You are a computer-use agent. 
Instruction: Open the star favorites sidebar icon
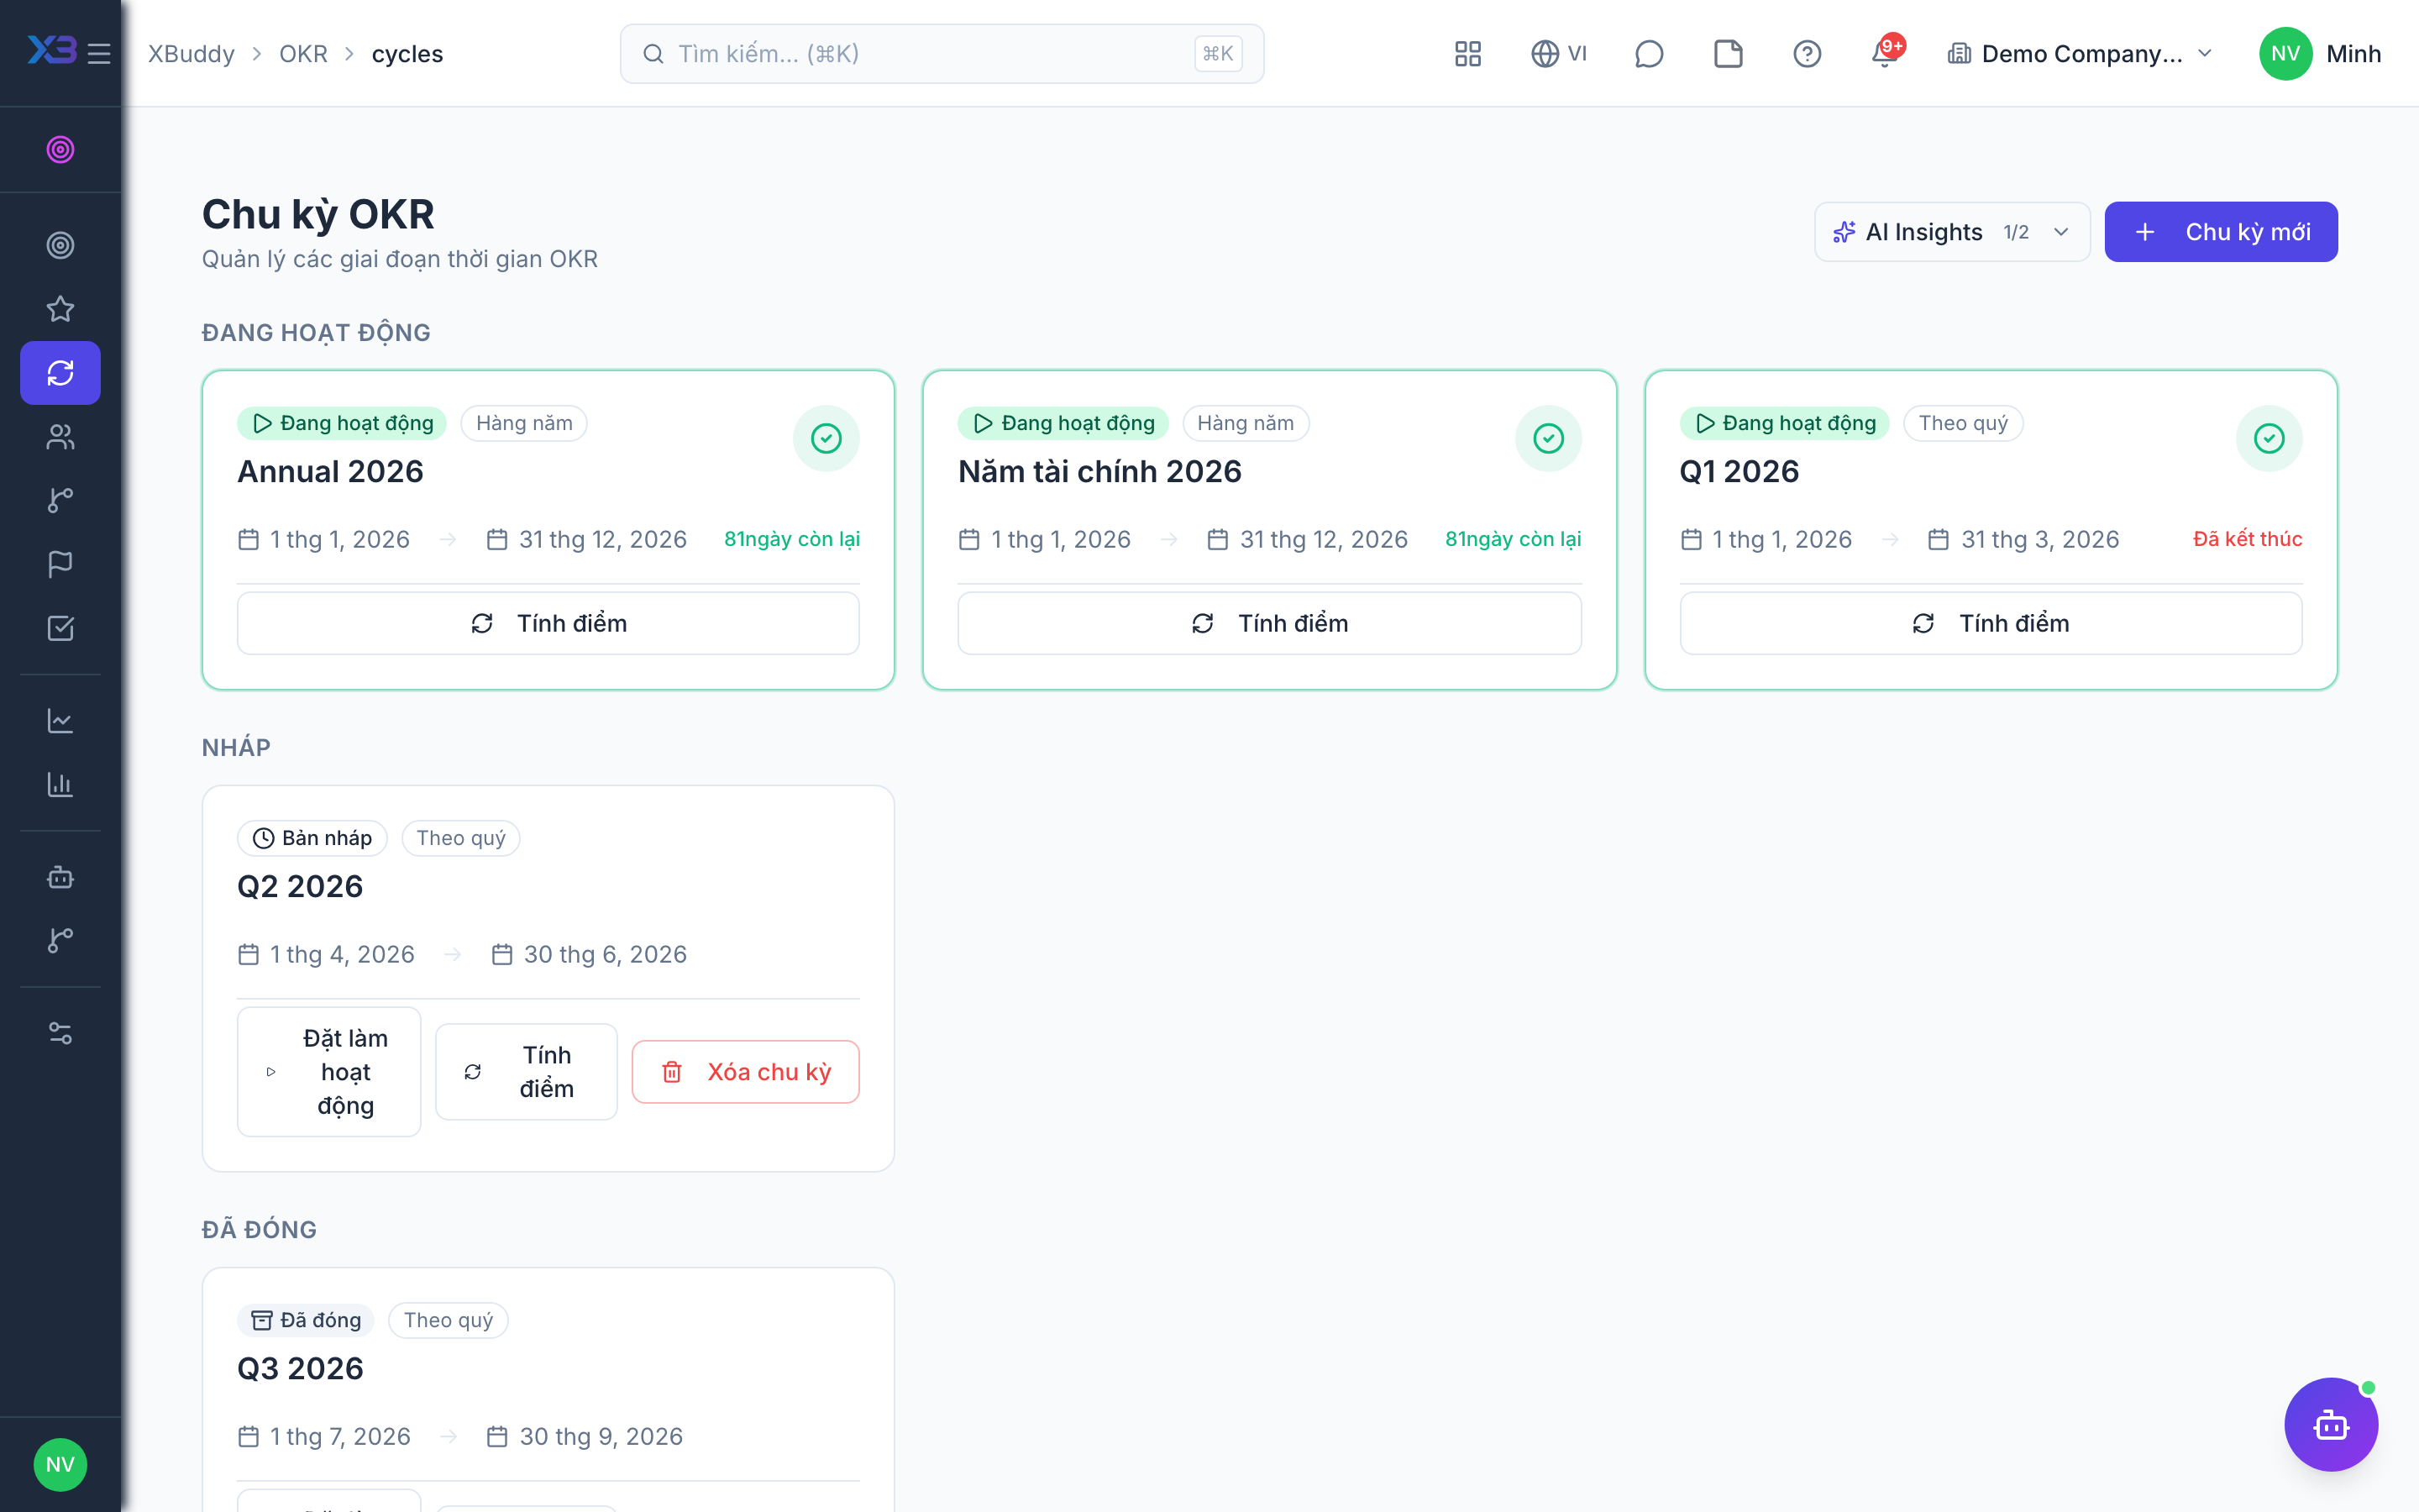[x=60, y=309]
